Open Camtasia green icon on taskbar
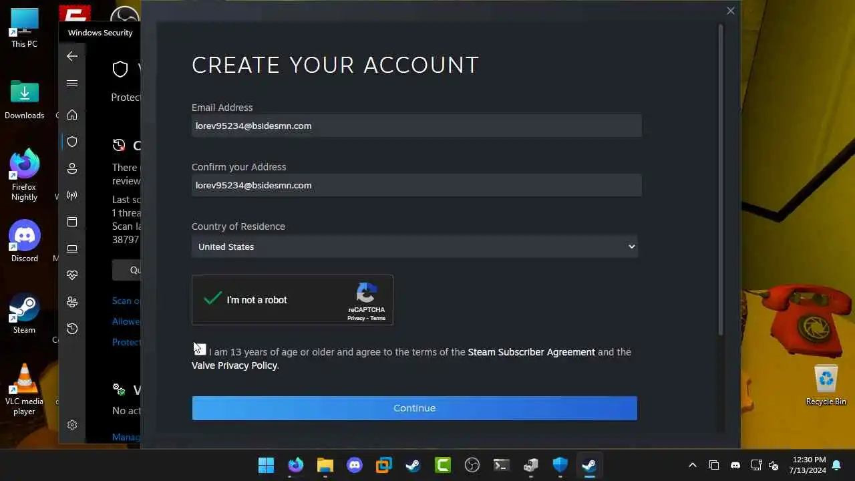Image resolution: width=855 pixels, height=481 pixels. click(x=442, y=465)
